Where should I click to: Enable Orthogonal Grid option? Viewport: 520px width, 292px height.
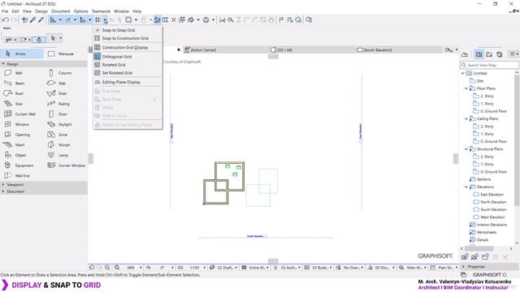pos(117,57)
